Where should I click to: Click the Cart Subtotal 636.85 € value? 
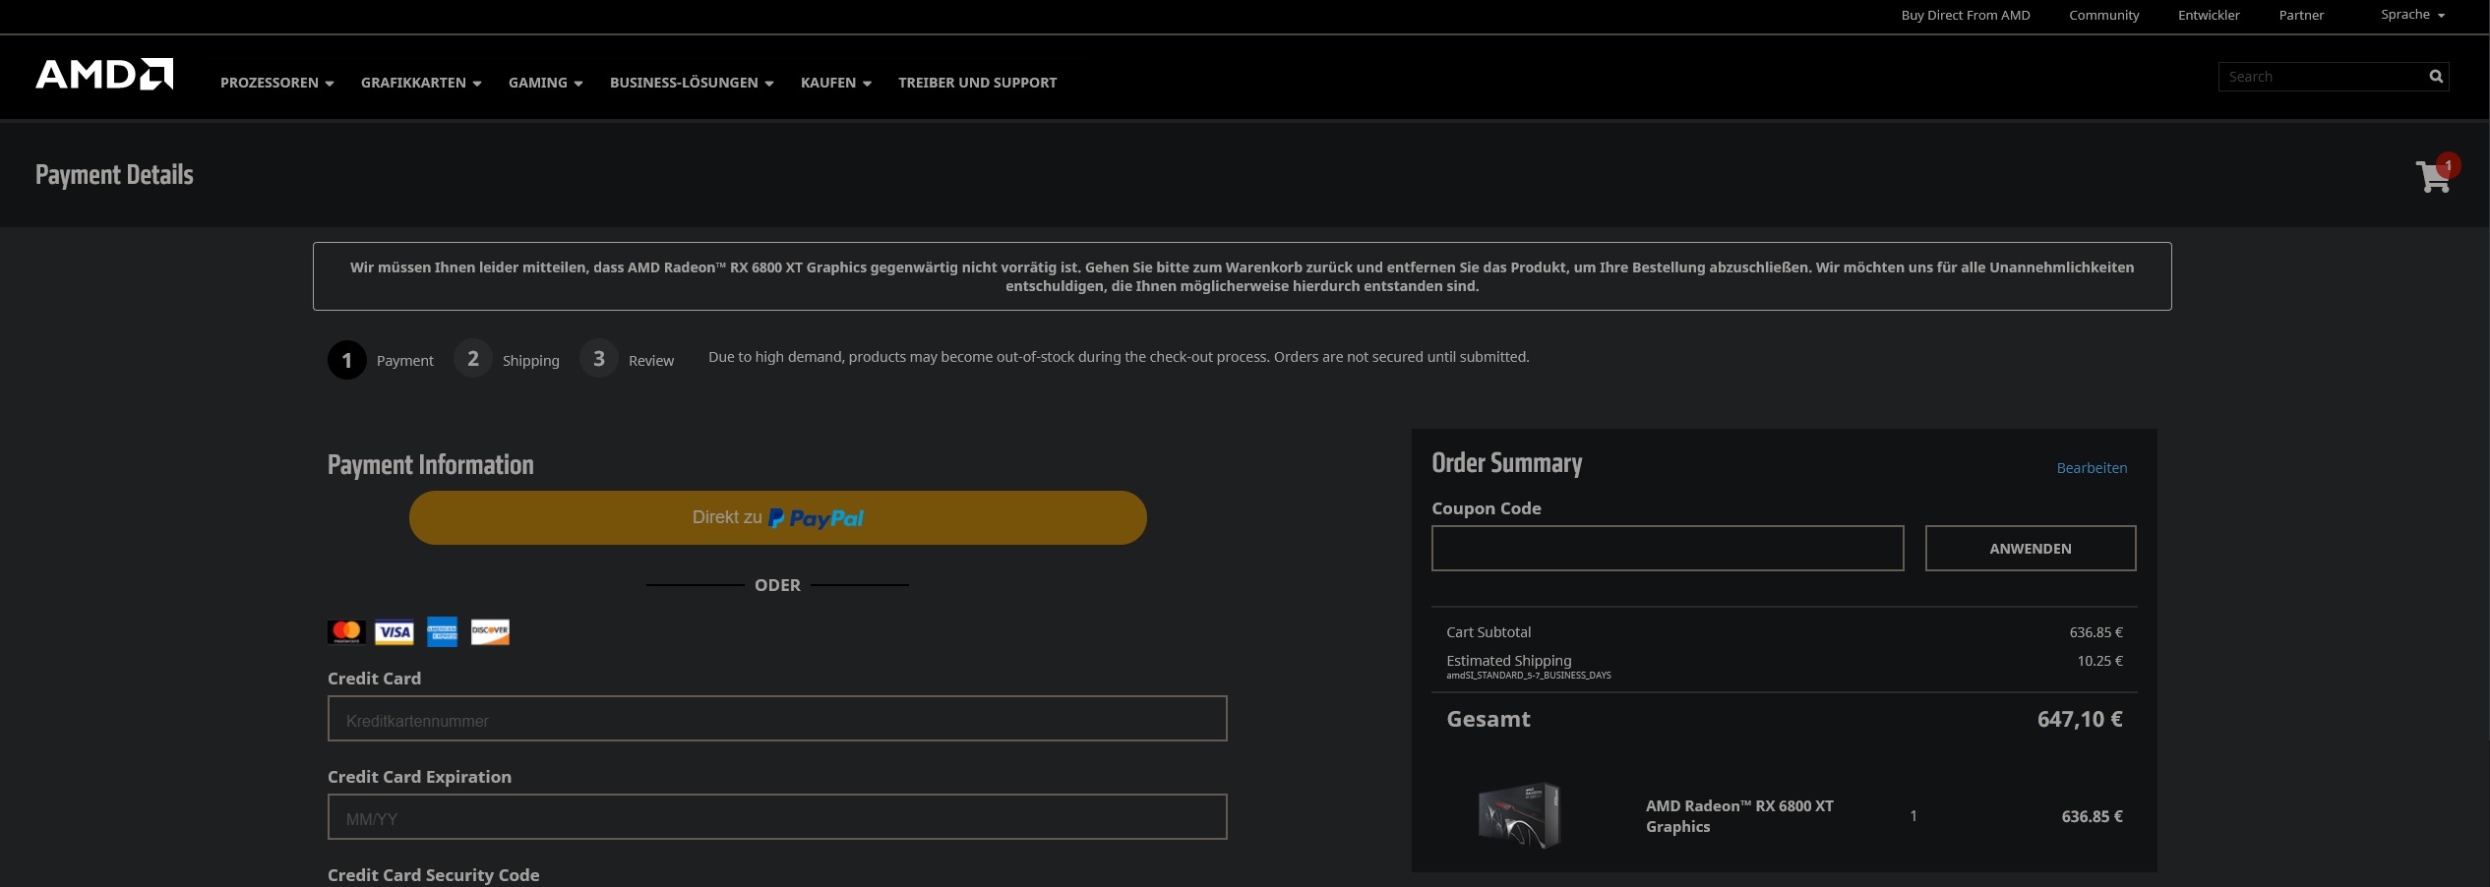pos(2095,632)
